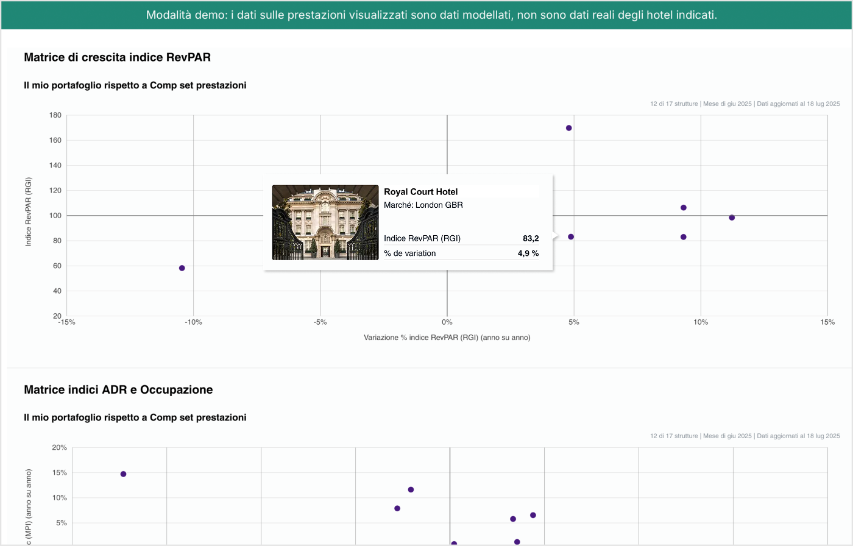Click the ADR matrix point near 8%
The image size is (853, 546).
(x=397, y=508)
